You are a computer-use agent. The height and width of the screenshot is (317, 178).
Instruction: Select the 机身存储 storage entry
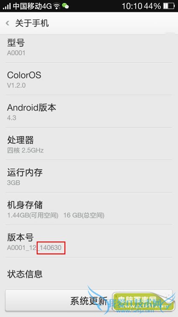[x=89, y=209]
